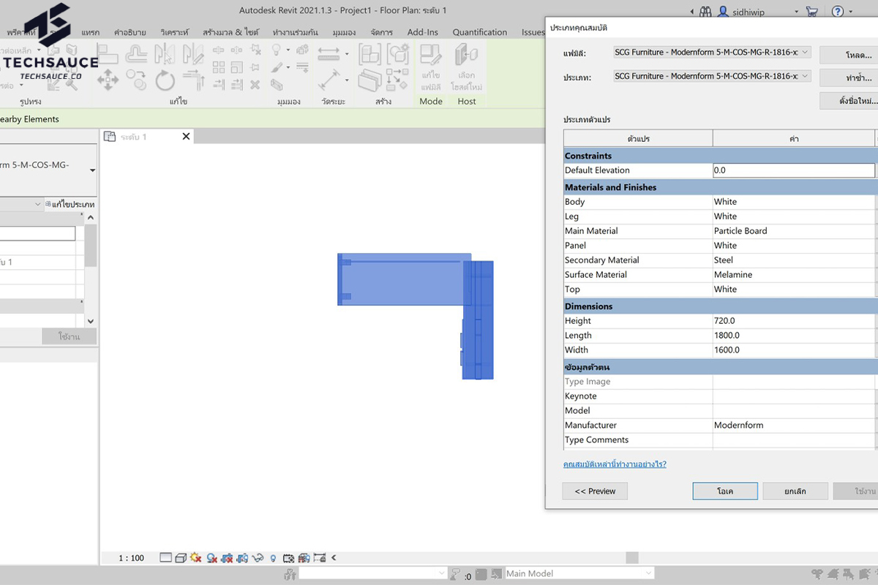Open the คุณสมบัติเหล่านี้ทำงานอย่างไร? link
Image resolution: width=878 pixels, height=585 pixels.
pos(615,464)
